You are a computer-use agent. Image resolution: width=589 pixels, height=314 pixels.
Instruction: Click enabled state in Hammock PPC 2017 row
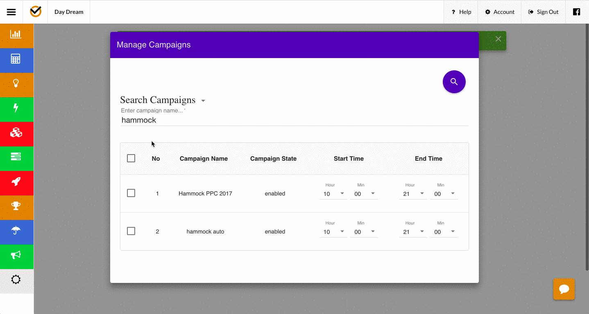(x=275, y=194)
